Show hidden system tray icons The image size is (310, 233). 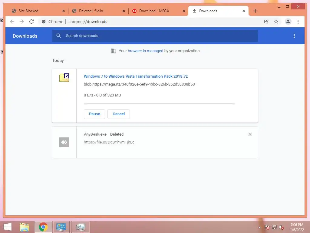[259, 227]
